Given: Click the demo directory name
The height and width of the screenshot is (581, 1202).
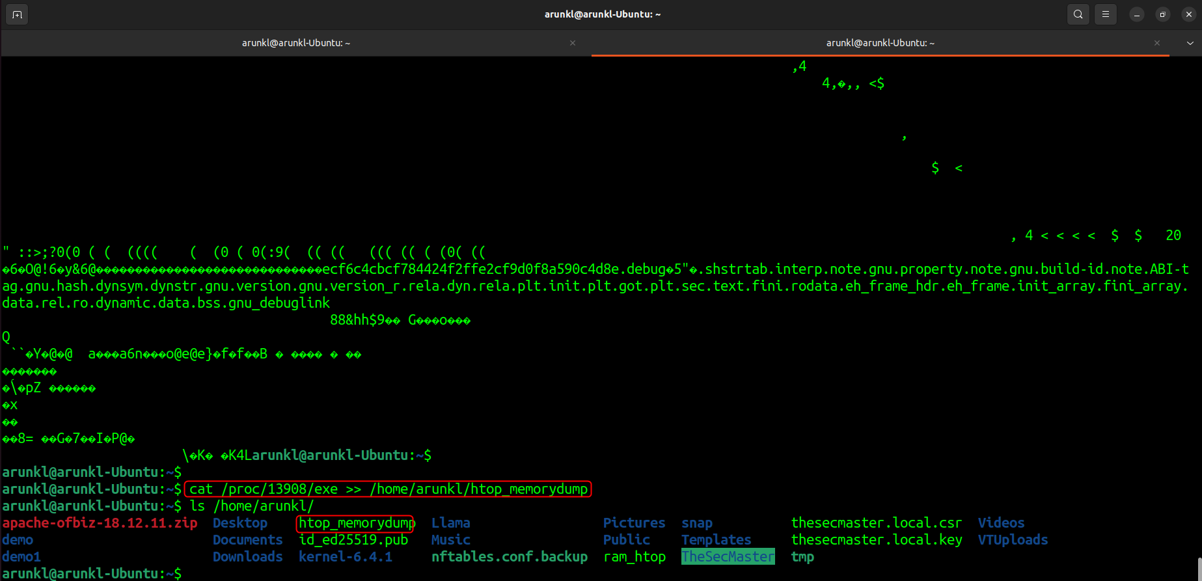Looking at the screenshot, I should (18, 540).
